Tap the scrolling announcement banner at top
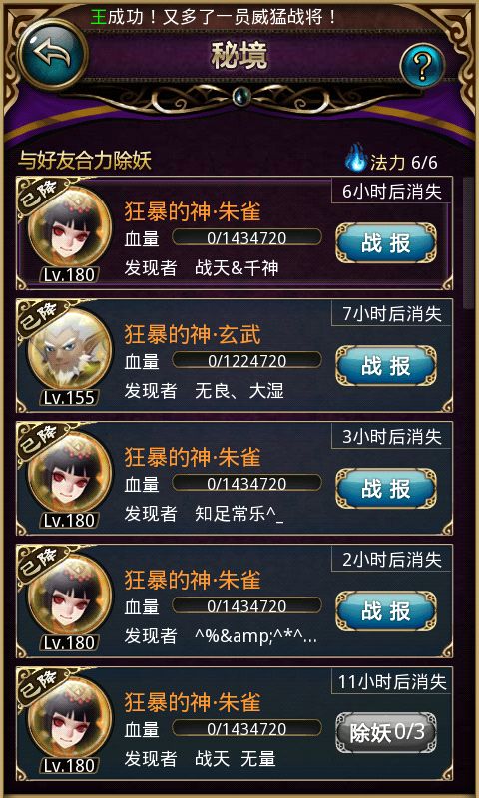 [x=215, y=17]
